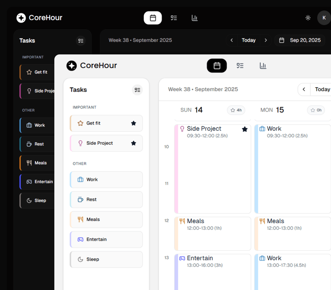The image size is (331, 290).
Task: Select the Sleep task in light panel
Action: [x=106, y=259]
